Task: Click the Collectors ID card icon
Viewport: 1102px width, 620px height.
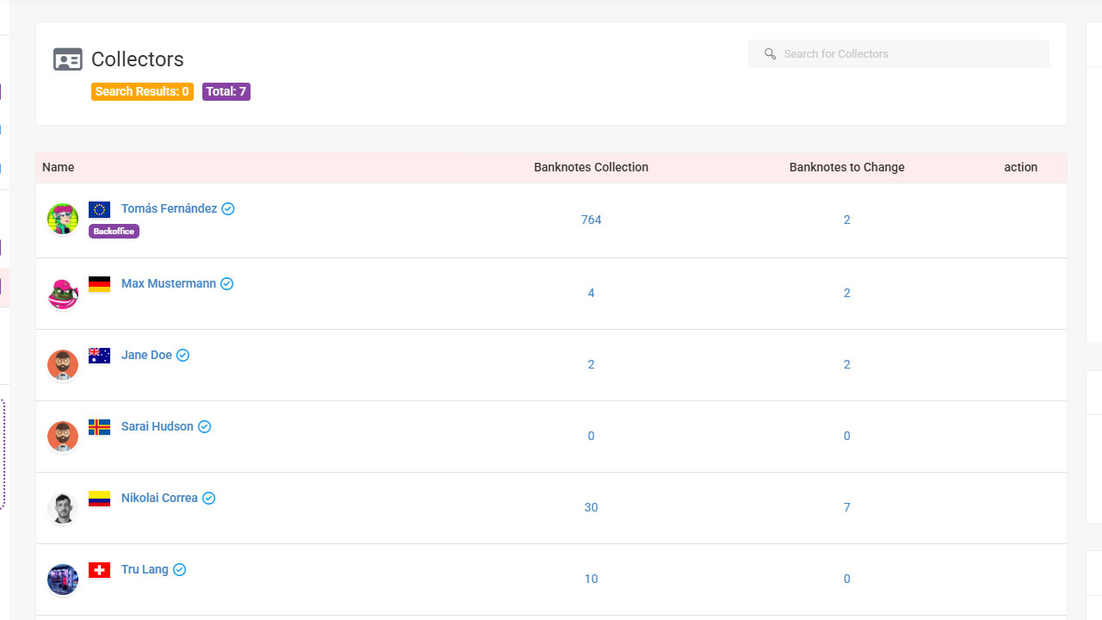Action: 68,59
